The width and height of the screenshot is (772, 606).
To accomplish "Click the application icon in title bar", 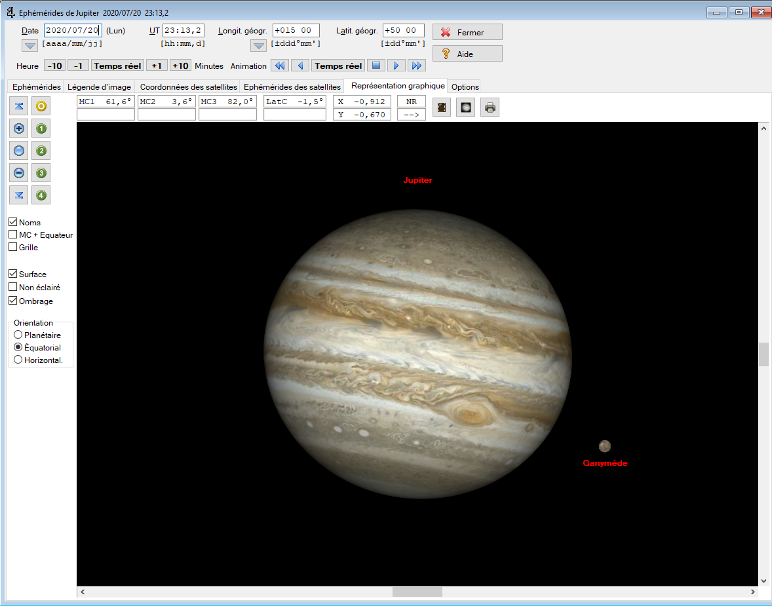I will [11, 12].
